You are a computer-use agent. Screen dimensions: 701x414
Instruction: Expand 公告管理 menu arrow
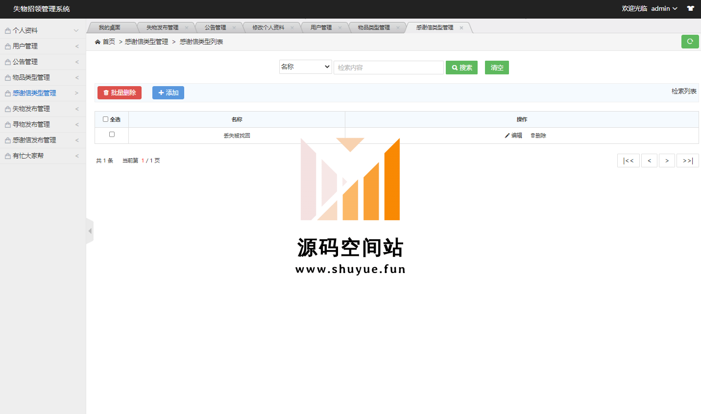tap(77, 62)
